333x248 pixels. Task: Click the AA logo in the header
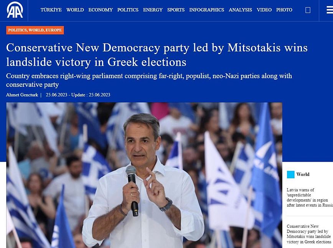[x=15, y=10]
